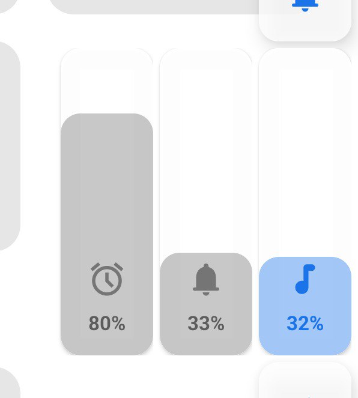Tap the blue bell icon at top
Viewport: 358px width, 398px height.
point(305,5)
